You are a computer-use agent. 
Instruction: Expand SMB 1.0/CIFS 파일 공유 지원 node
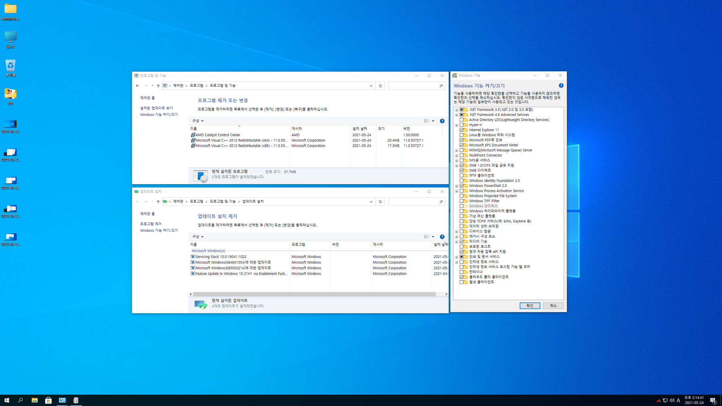[456, 166]
